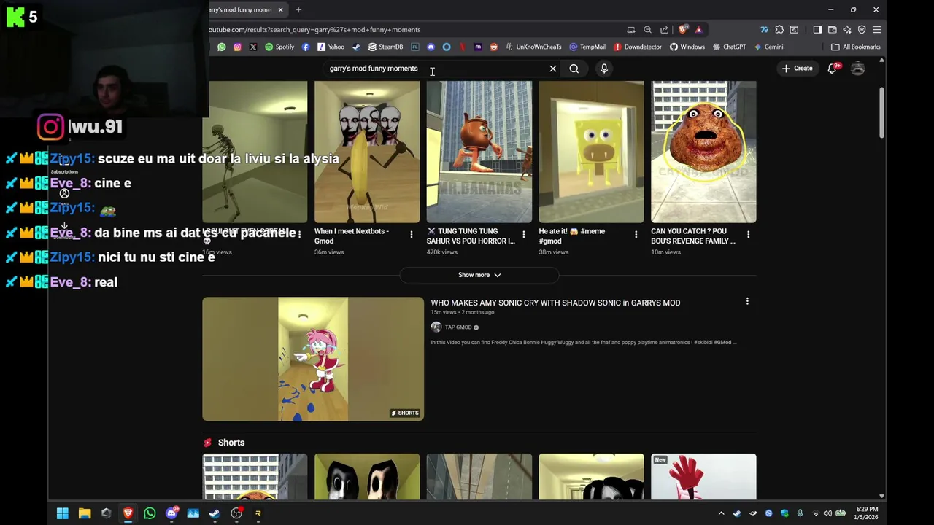Open the Yahoo bookmark
This screenshot has width=934, height=525.
(x=331, y=47)
